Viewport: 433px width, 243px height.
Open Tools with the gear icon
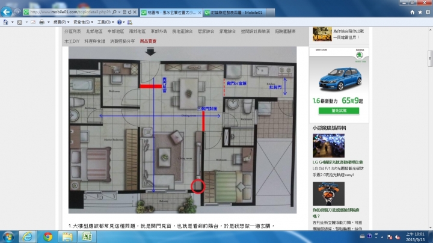(x=428, y=12)
